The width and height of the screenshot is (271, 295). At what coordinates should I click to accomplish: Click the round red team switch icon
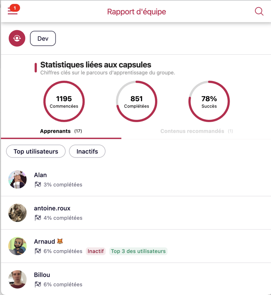[17, 38]
